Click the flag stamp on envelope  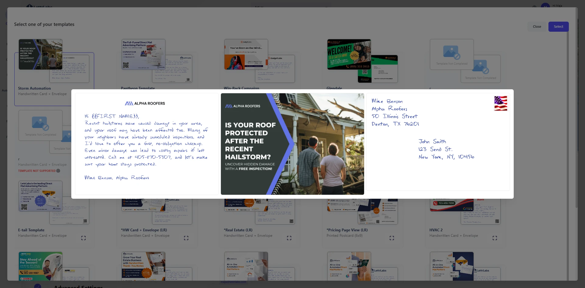[501, 103]
